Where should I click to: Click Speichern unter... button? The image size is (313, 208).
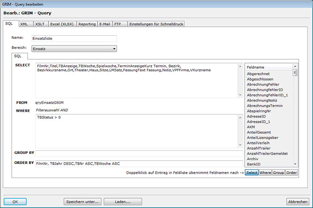(x=82, y=201)
